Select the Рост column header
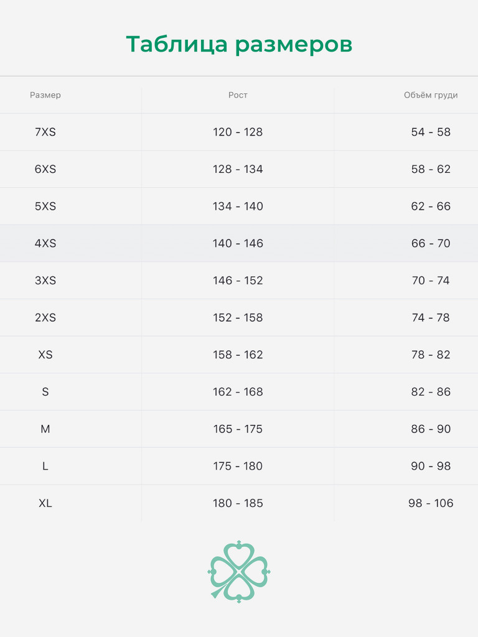 [238, 95]
